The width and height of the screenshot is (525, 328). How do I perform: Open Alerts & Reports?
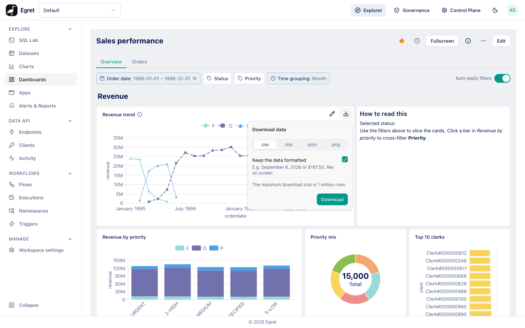(x=41, y=106)
